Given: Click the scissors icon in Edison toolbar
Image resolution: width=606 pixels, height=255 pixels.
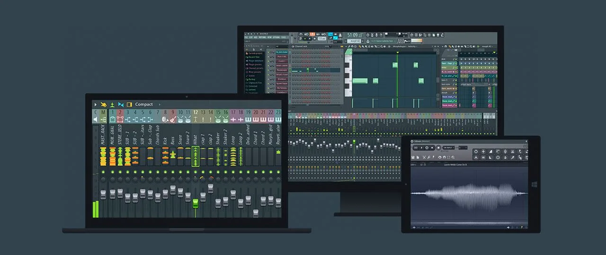Looking at the screenshot, I should (x=424, y=157).
